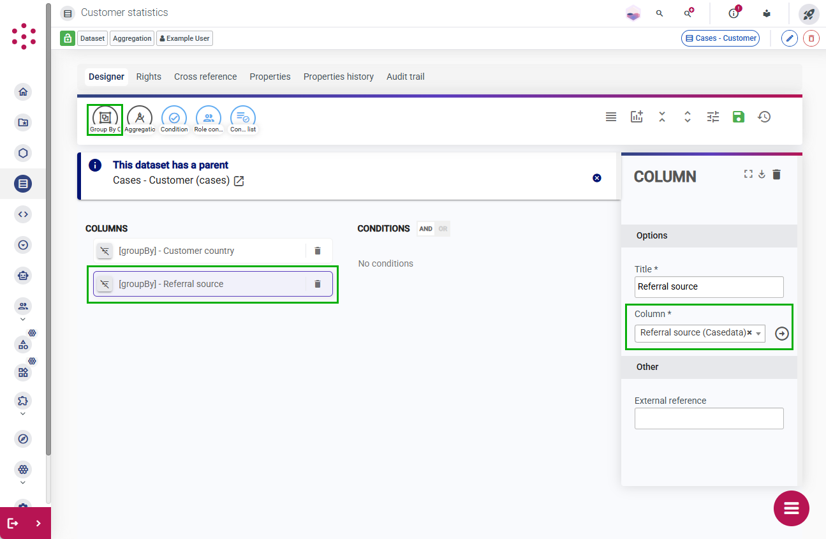Open the tune settings sliders icon
The width and height of the screenshot is (826, 539).
tap(713, 117)
